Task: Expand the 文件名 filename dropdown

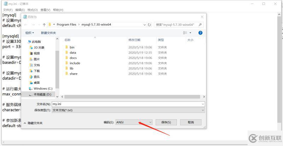Action: [x=203, y=104]
